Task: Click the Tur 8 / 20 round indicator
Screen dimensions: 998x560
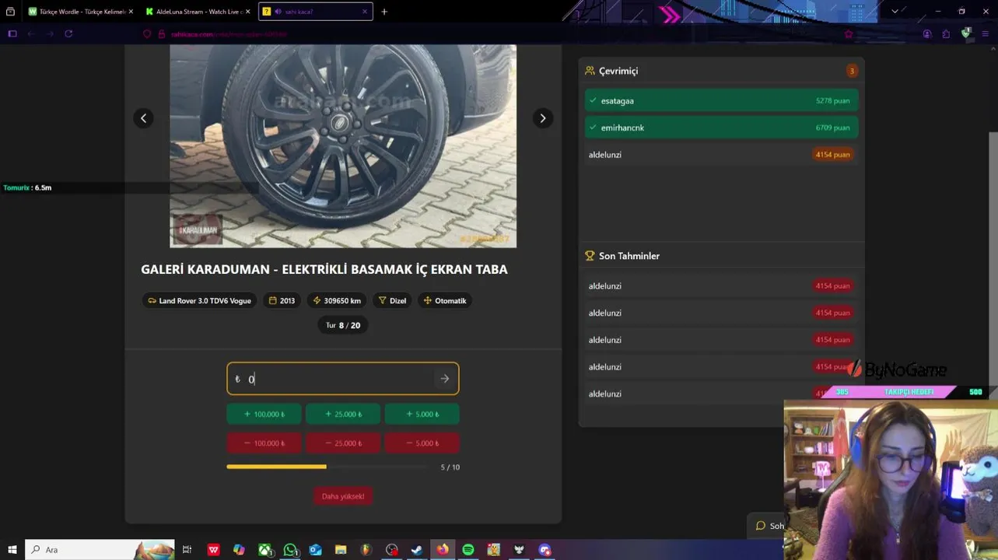Action: click(343, 325)
